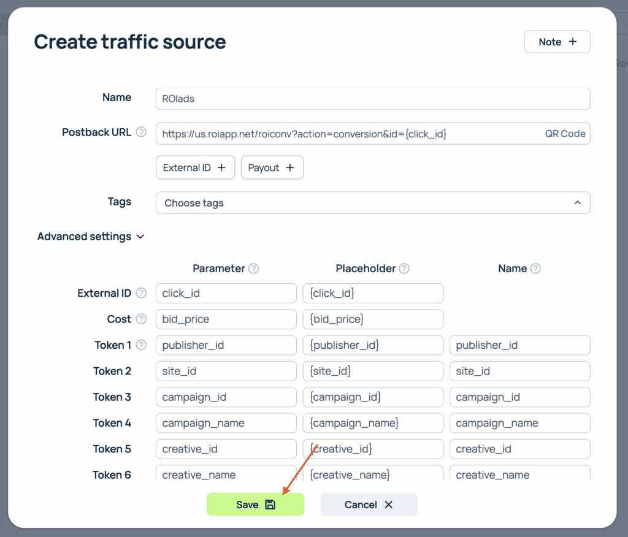This screenshot has width=628, height=537.
Task: Cancel creating the traffic source
Action: (369, 505)
